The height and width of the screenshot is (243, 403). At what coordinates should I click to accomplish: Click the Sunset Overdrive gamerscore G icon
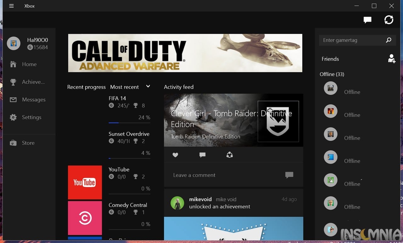(x=111, y=141)
